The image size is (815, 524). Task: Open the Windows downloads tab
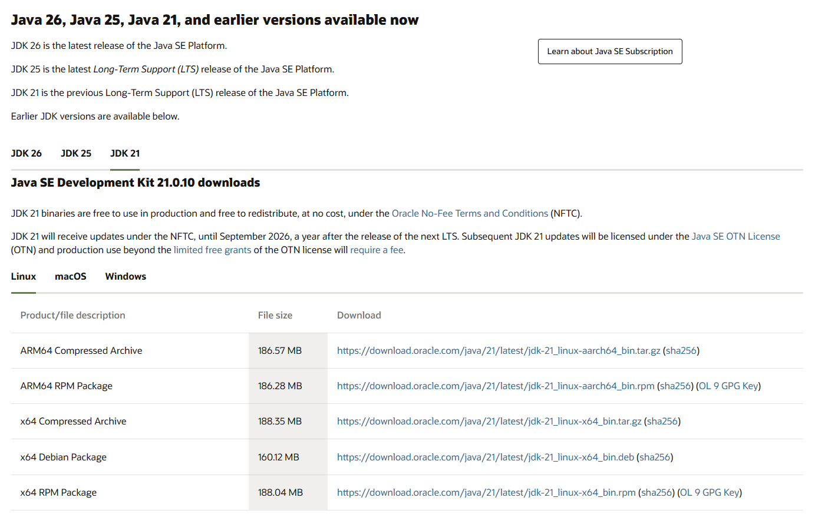(x=126, y=277)
